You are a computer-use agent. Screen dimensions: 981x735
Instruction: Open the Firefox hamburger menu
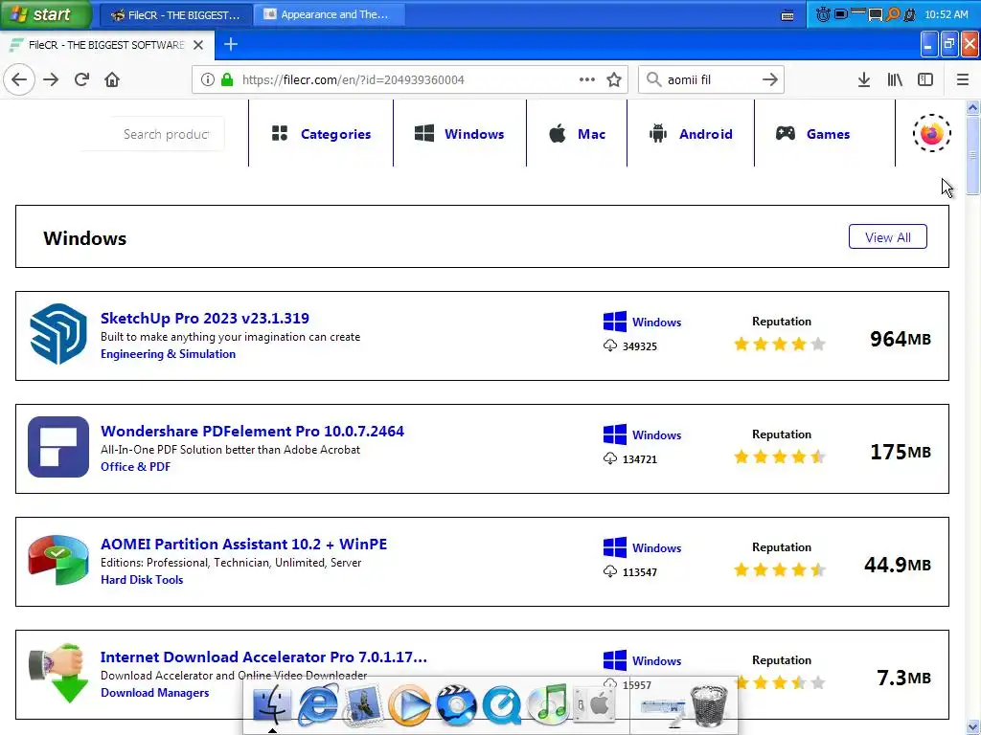(962, 79)
